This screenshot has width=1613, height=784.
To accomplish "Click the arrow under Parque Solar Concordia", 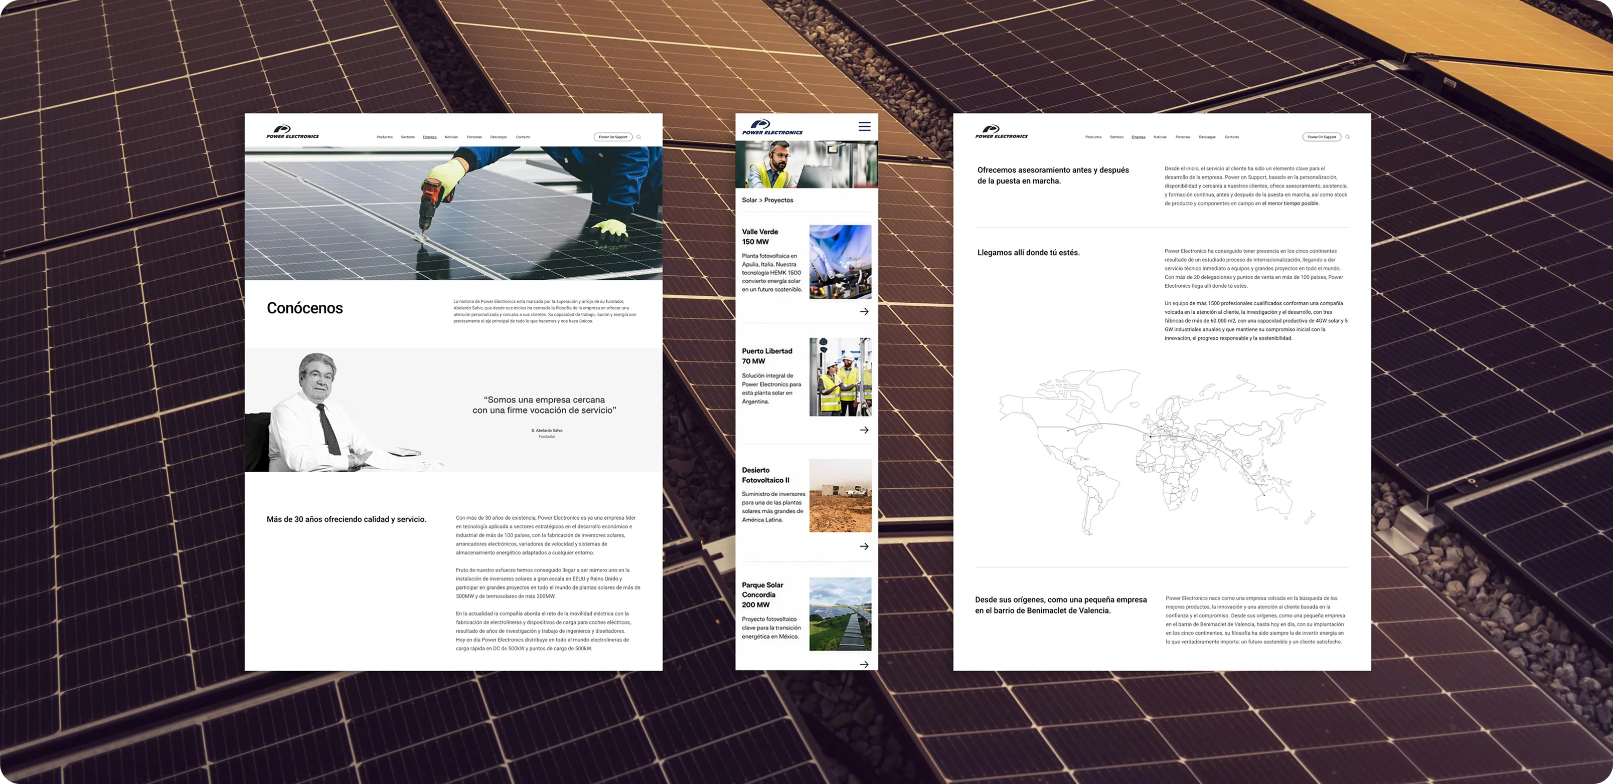I will pos(864,665).
